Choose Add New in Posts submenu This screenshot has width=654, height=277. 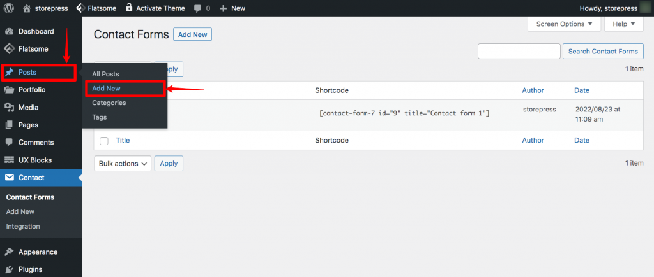(106, 88)
